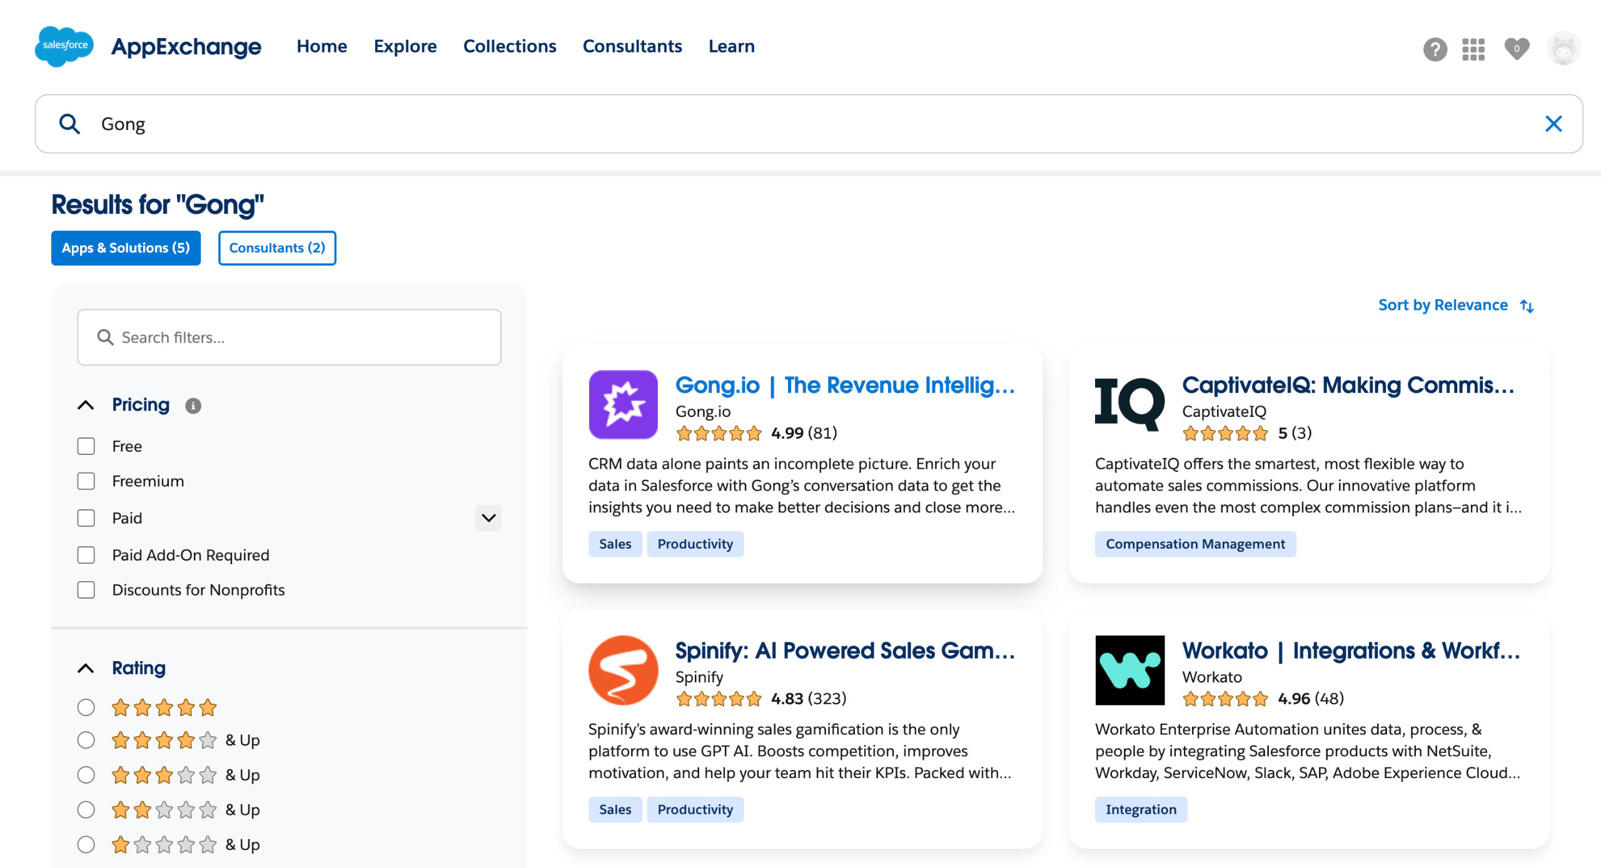Open the user profile avatar

[1563, 49]
